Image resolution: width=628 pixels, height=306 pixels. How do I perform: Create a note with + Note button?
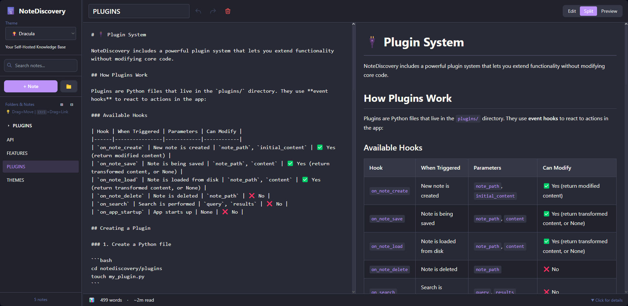(x=30, y=86)
